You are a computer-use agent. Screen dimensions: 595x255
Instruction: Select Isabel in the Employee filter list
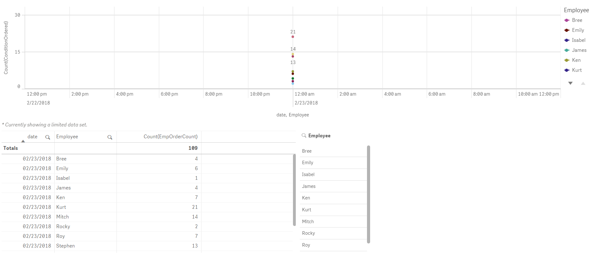333,174
